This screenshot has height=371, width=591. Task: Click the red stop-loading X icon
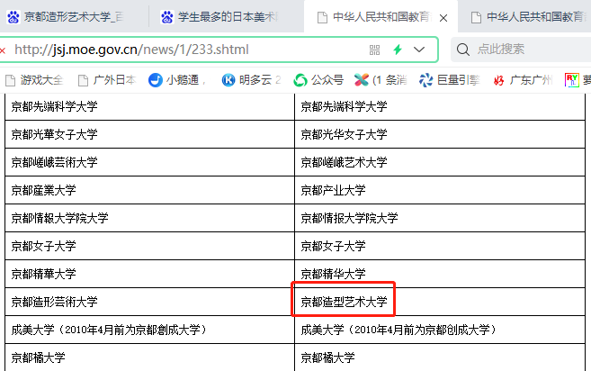[3, 50]
